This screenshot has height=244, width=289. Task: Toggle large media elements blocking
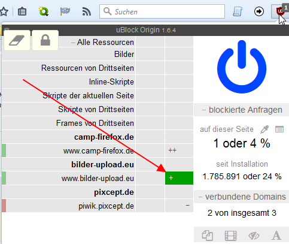tap(230, 236)
